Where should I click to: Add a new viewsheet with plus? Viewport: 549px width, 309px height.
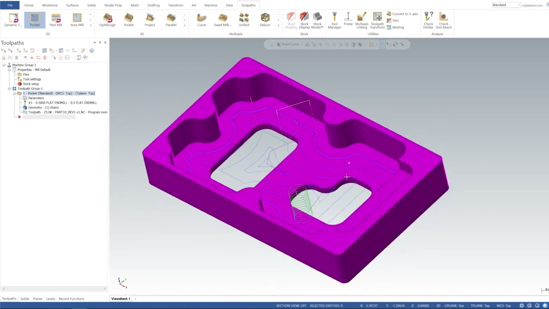coord(135,299)
